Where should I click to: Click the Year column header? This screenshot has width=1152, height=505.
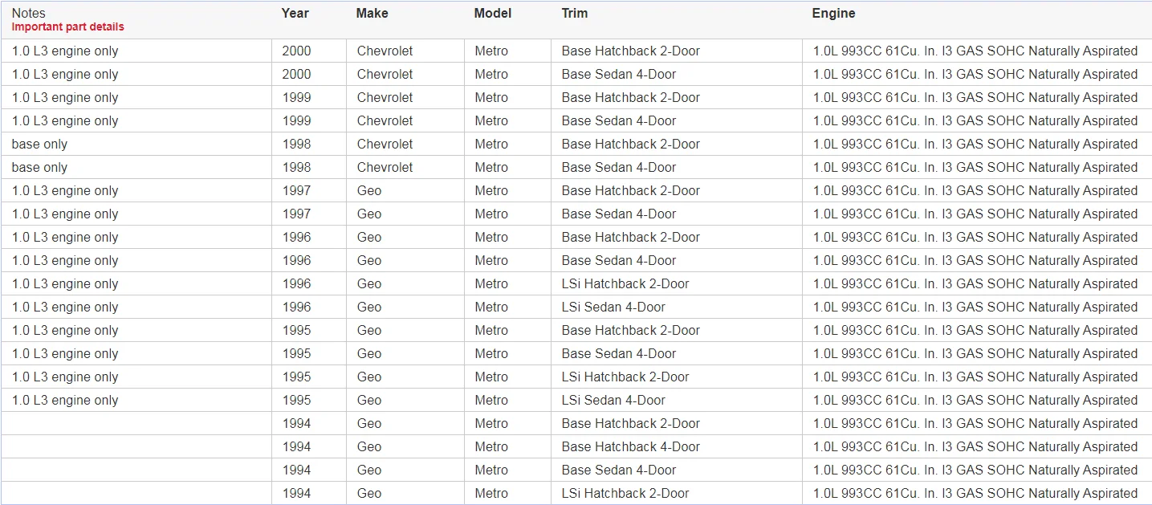pos(295,14)
